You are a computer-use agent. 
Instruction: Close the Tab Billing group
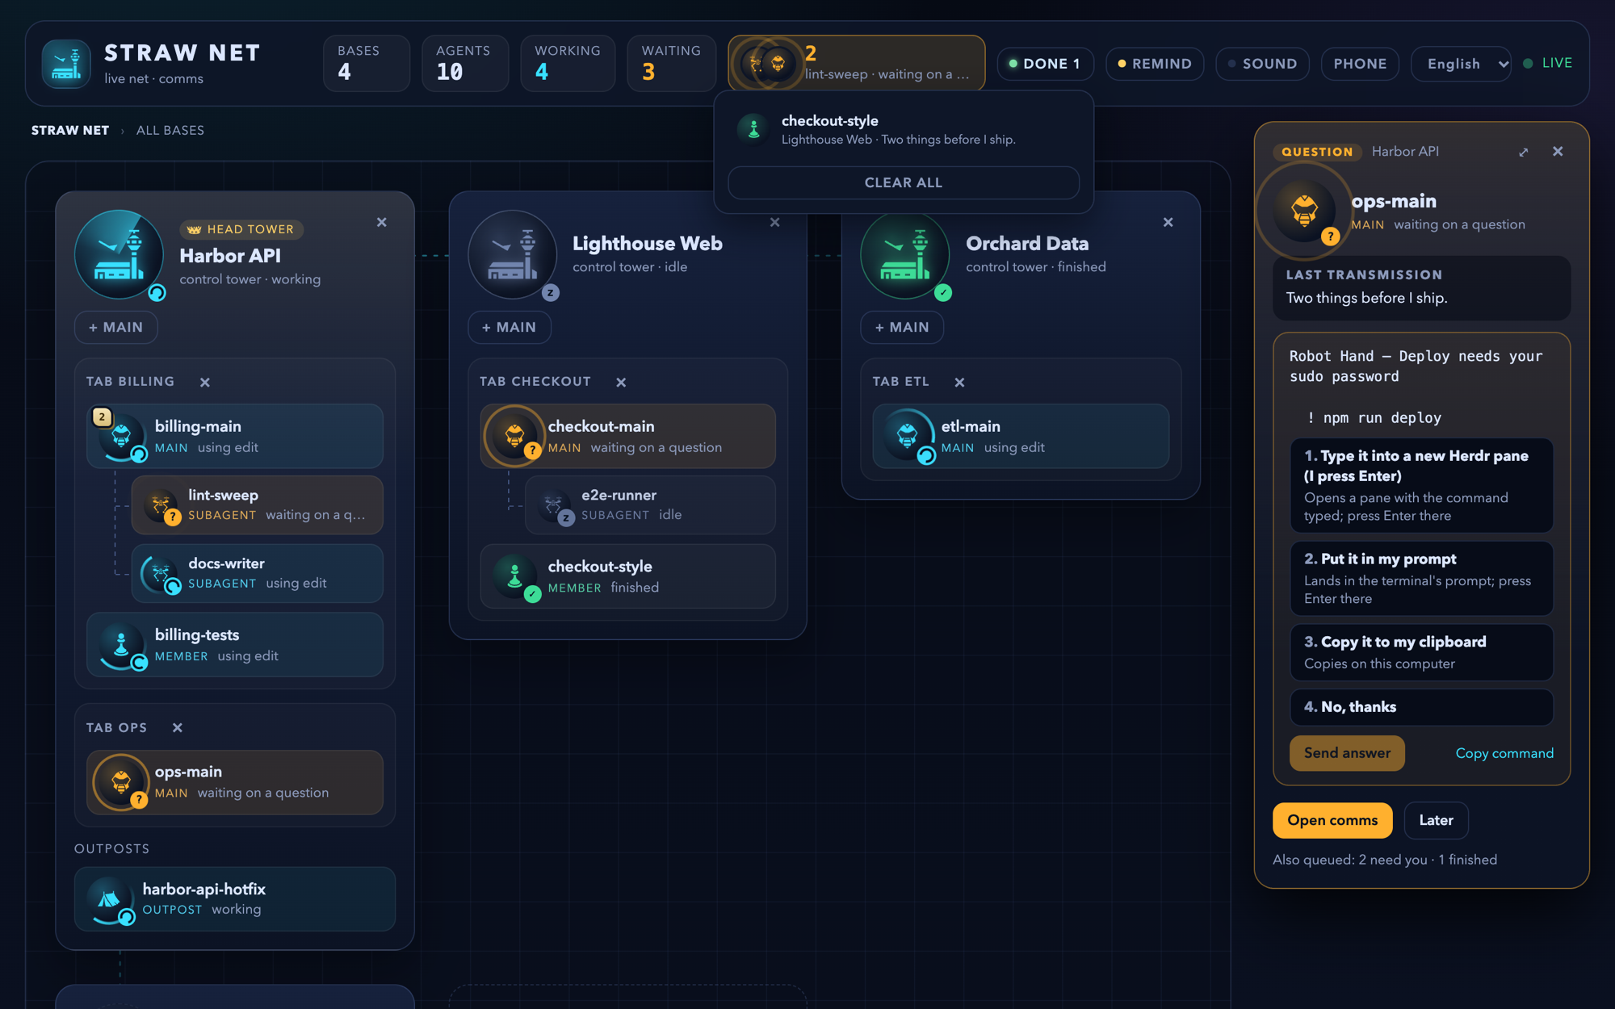pos(205,383)
